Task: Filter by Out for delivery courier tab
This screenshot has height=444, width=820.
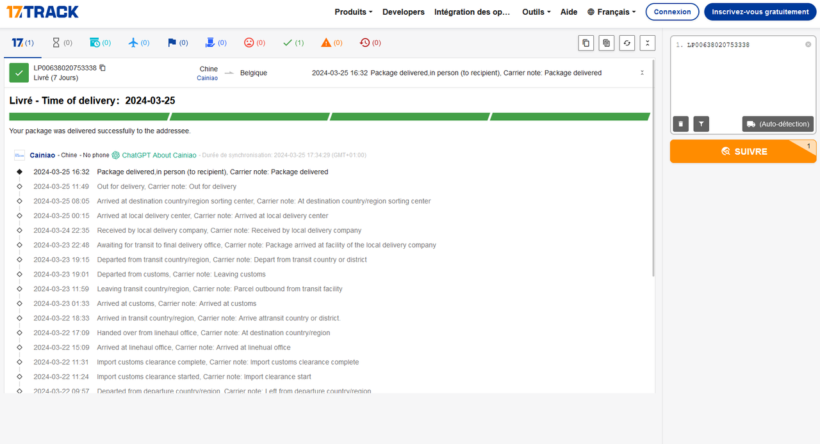Action: click(x=216, y=43)
